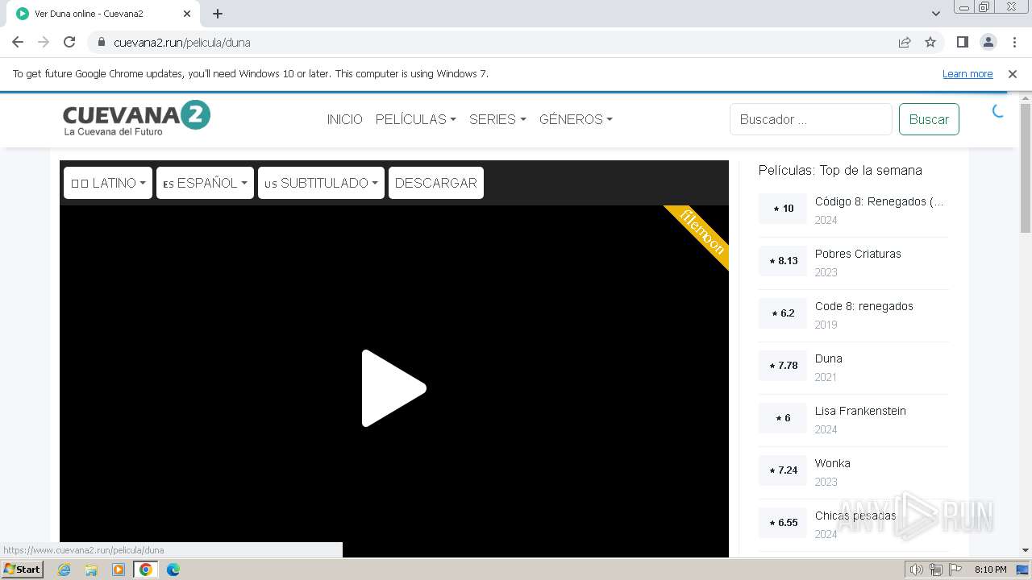Dismiss the Chrome update notice
This screenshot has height=580, width=1032.
click(x=1013, y=73)
